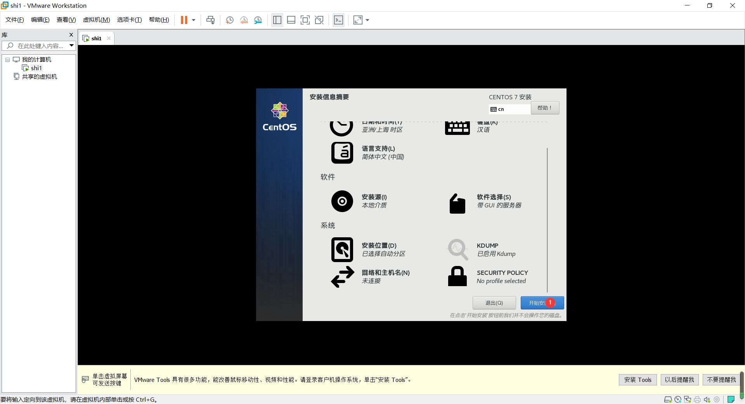Click the stretch guest display icon

pyautogui.click(x=358, y=20)
